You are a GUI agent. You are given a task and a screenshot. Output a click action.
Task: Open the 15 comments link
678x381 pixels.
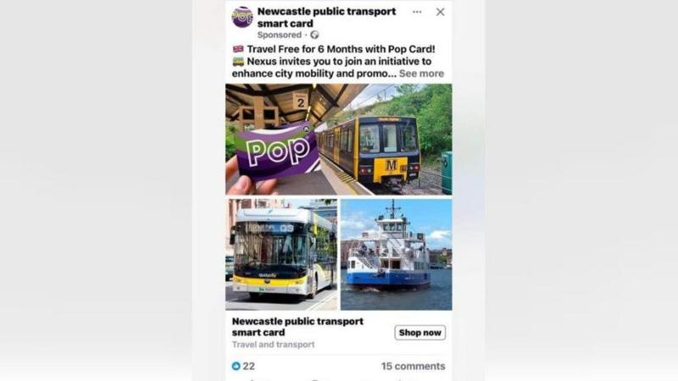click(413, 367)
